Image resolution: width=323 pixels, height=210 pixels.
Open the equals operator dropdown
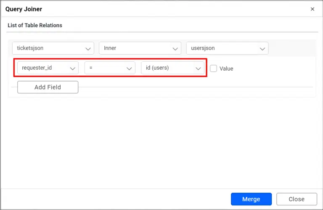point(109,68)
